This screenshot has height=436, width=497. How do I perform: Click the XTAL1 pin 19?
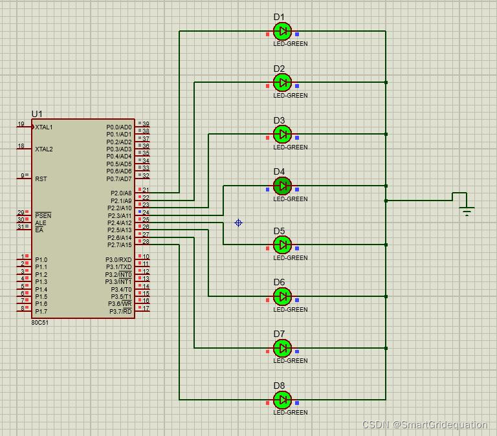24,126
